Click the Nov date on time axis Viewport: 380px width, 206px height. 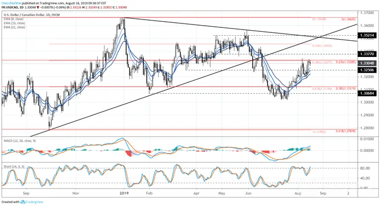75,193
